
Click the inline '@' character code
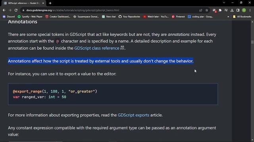click(x=58, y=41)
